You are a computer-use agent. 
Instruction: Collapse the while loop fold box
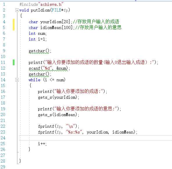(17, 80)
